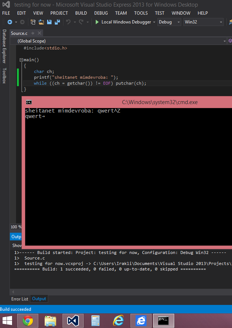The height and width of the screenshot is (328, 232).
Task: Click the Undo toolbar icon
Action: click(68, 22)
